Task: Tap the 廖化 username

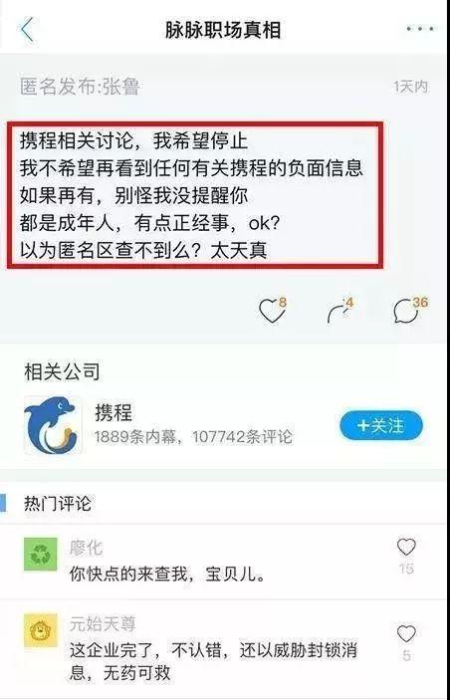Action: 86,548
